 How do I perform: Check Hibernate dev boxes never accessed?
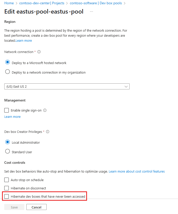tap(6, 196)
